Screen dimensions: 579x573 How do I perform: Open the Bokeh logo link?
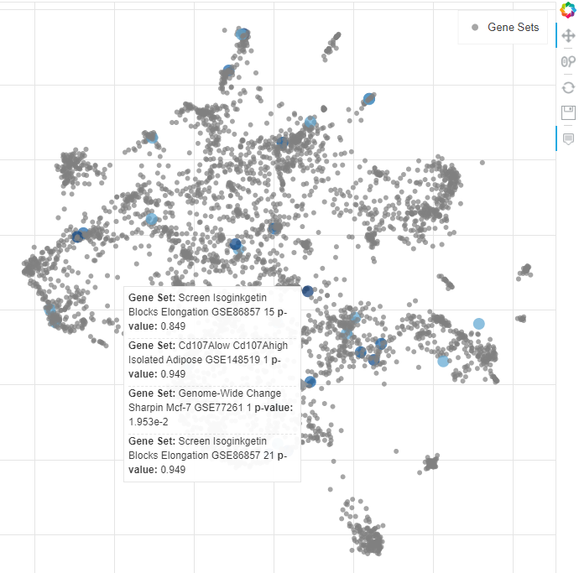pos(568,10)
